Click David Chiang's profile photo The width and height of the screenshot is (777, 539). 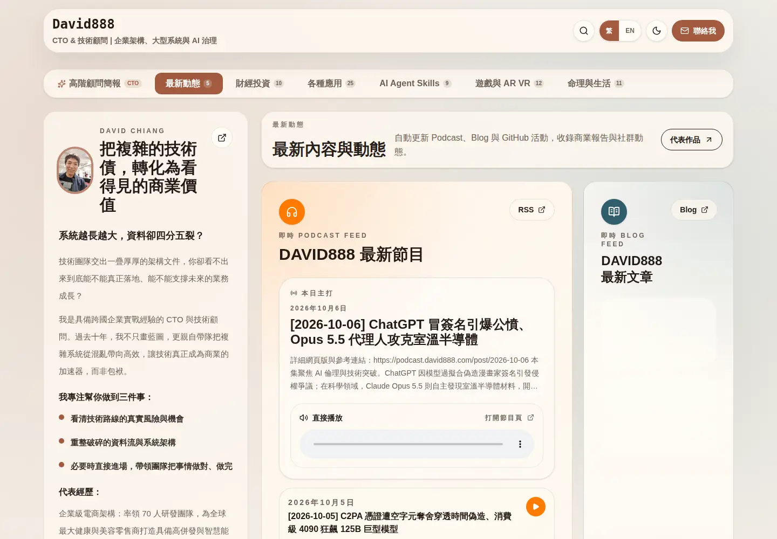75,170
